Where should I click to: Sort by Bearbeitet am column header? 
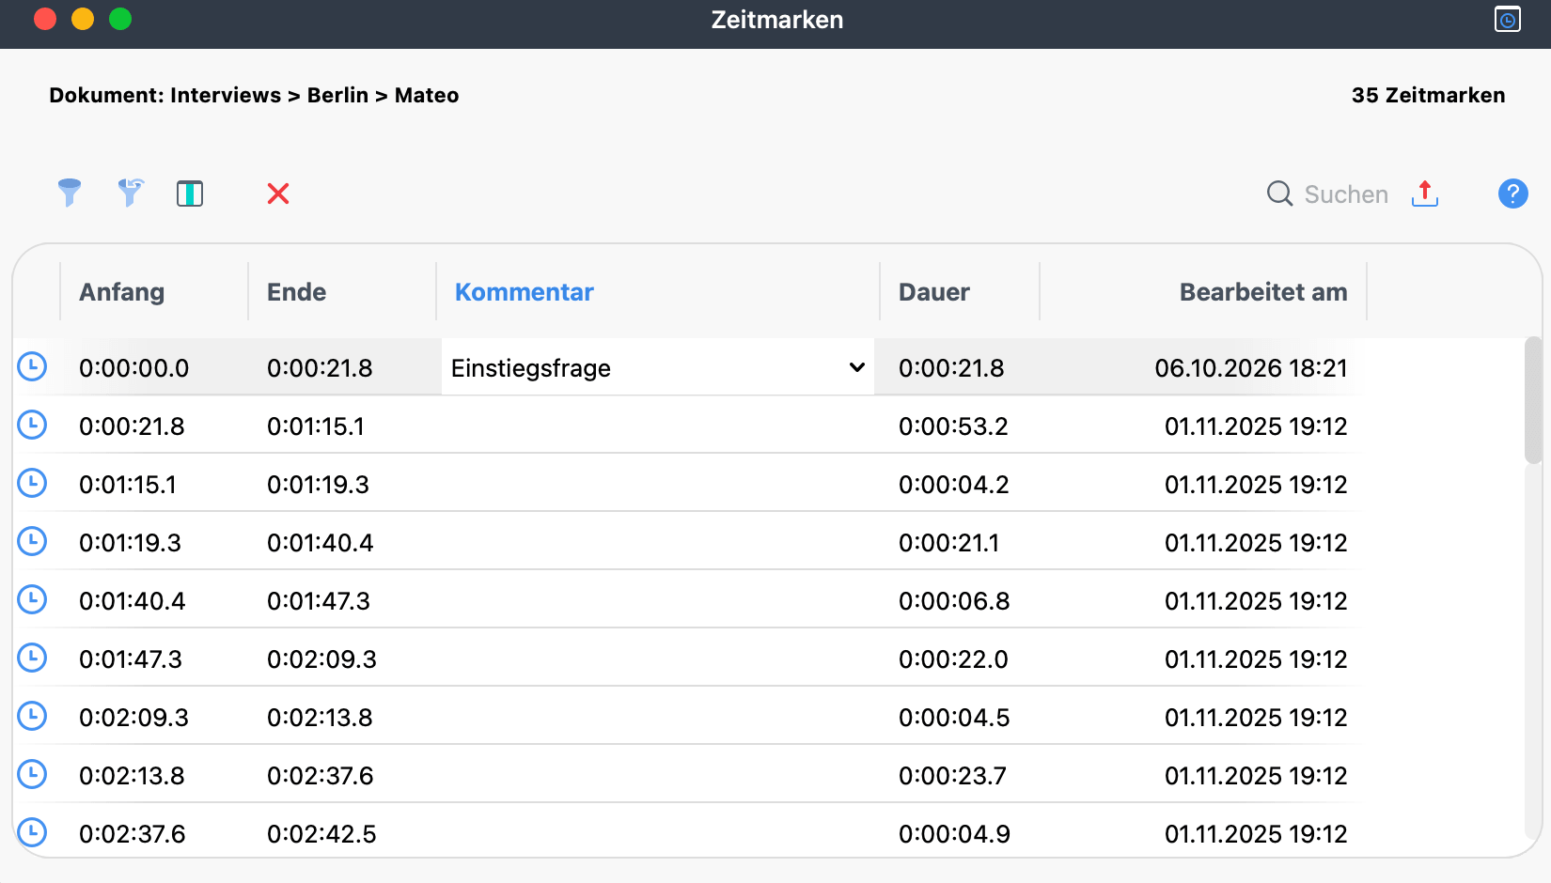(1263, 292)
